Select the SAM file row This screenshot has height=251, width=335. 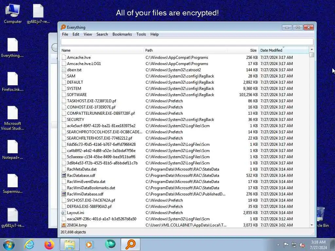(185, 76)
